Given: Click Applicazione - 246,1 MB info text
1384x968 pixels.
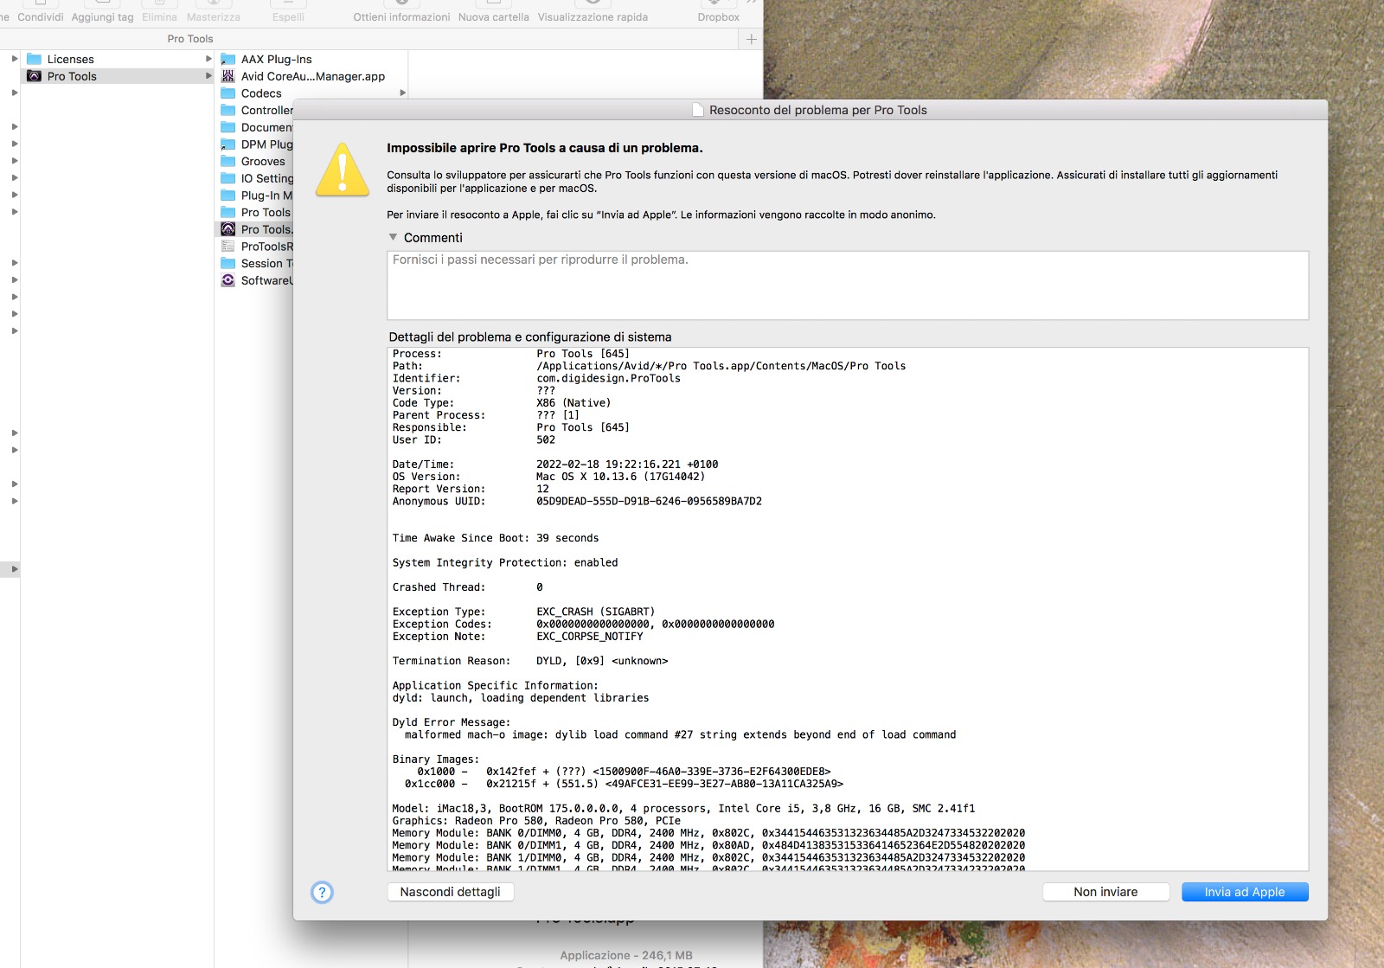Looking at the screenshot, I should click(x=626, y=955).
